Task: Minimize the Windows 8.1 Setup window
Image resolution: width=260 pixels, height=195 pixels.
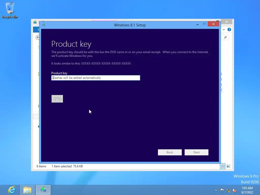Action: pyautogui.click(x=198, y=24)
